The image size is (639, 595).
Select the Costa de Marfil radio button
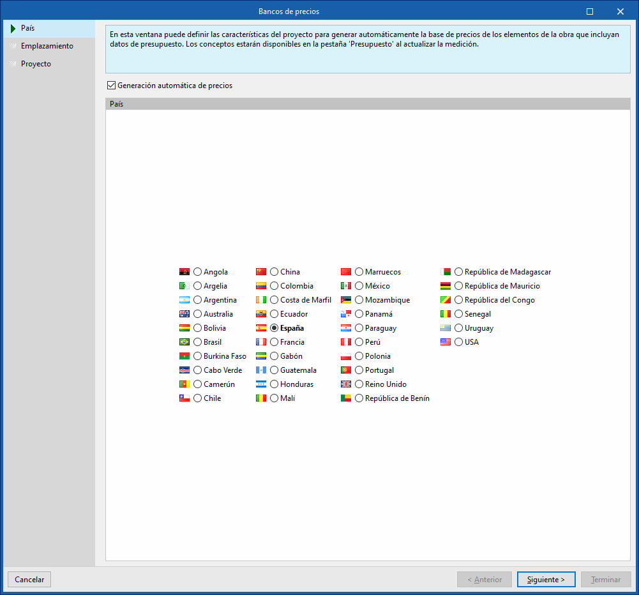(274, 300)
